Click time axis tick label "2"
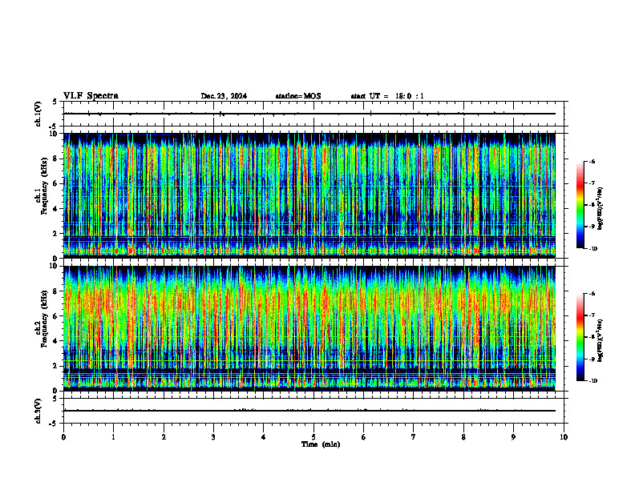Image resolution: width=635 pixels, height=490 pixels. 164,437
